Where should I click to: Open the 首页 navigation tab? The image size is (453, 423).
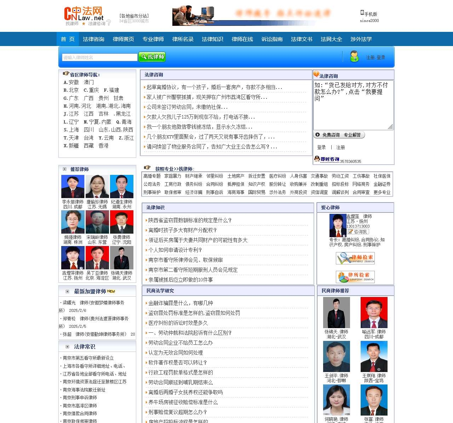point(68,39)
